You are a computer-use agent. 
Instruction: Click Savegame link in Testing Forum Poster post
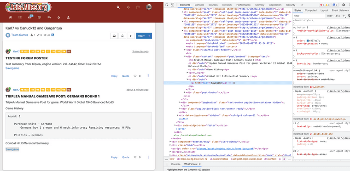pyautogui.click(x=12, y=68)
